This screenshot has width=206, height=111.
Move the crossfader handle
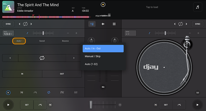91,105
